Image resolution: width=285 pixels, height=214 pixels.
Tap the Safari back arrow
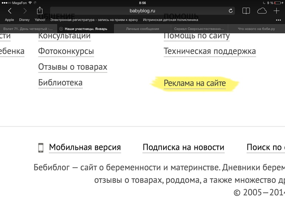[x=10, y=11]
